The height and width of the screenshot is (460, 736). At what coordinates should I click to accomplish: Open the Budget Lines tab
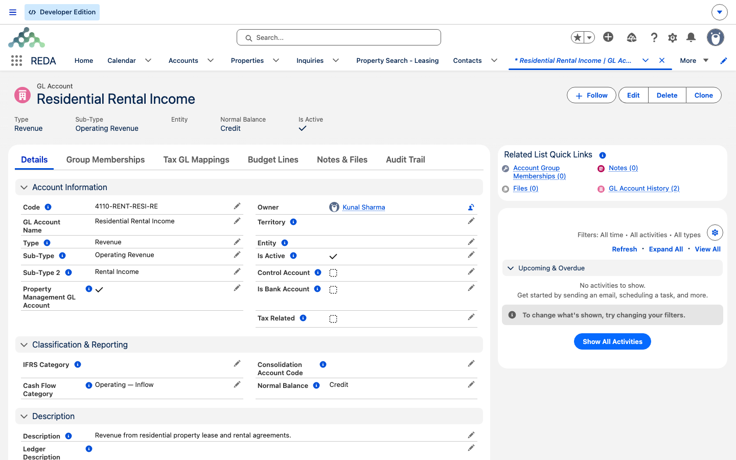(273, 159)
